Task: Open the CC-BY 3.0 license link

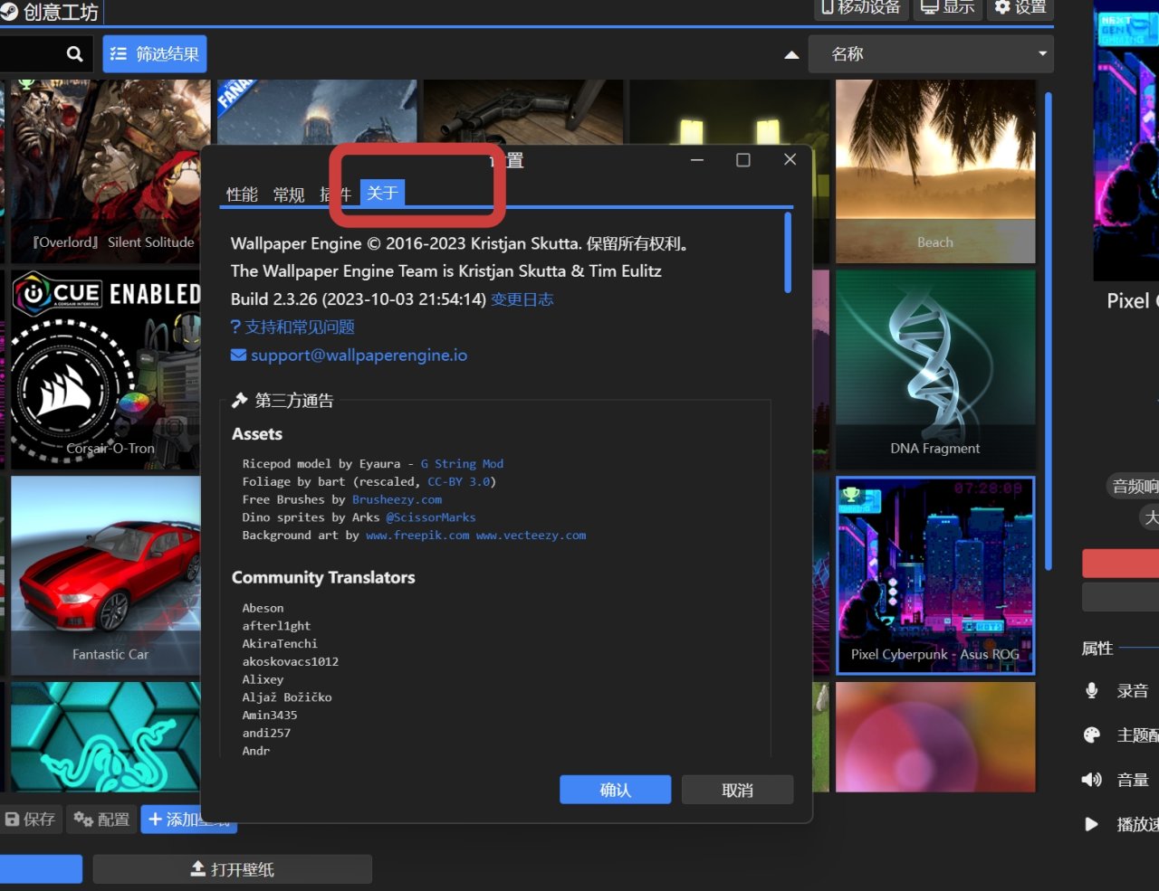Action: (x=458, y=481)
